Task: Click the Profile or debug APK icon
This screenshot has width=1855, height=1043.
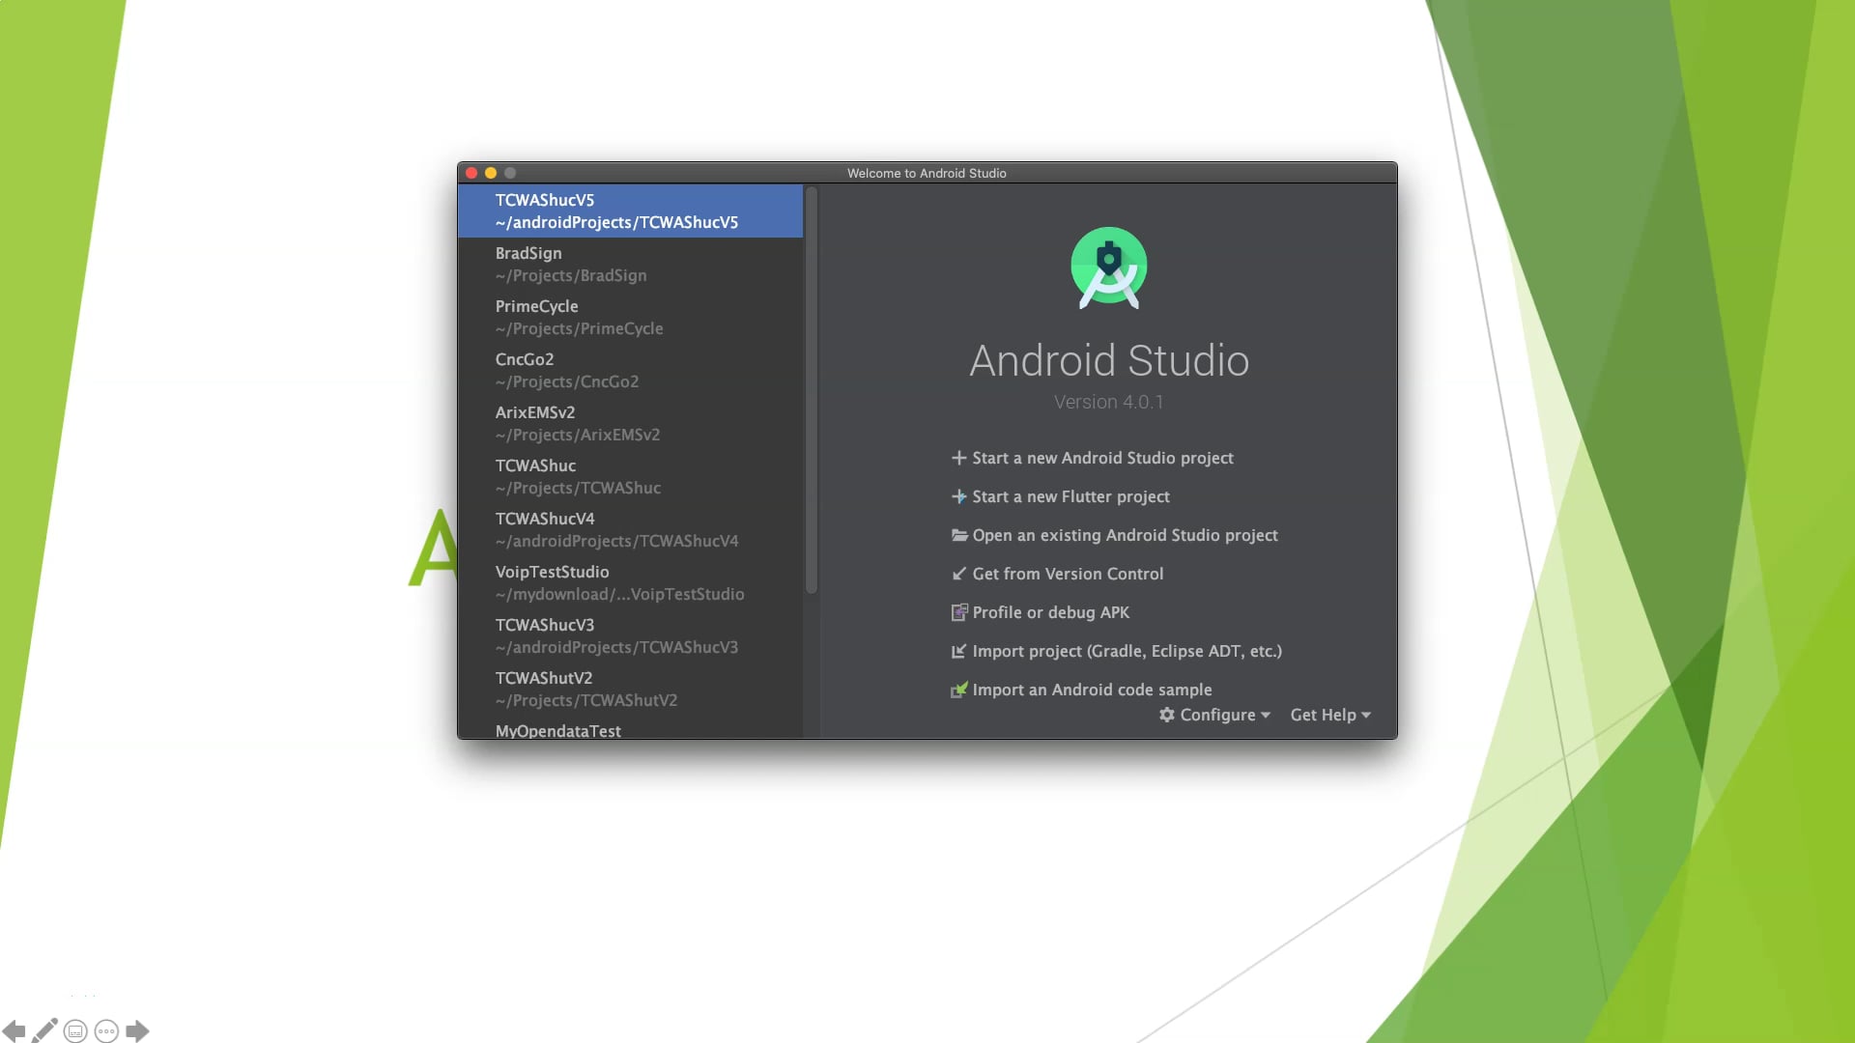Action: click(x=958, y=612)
